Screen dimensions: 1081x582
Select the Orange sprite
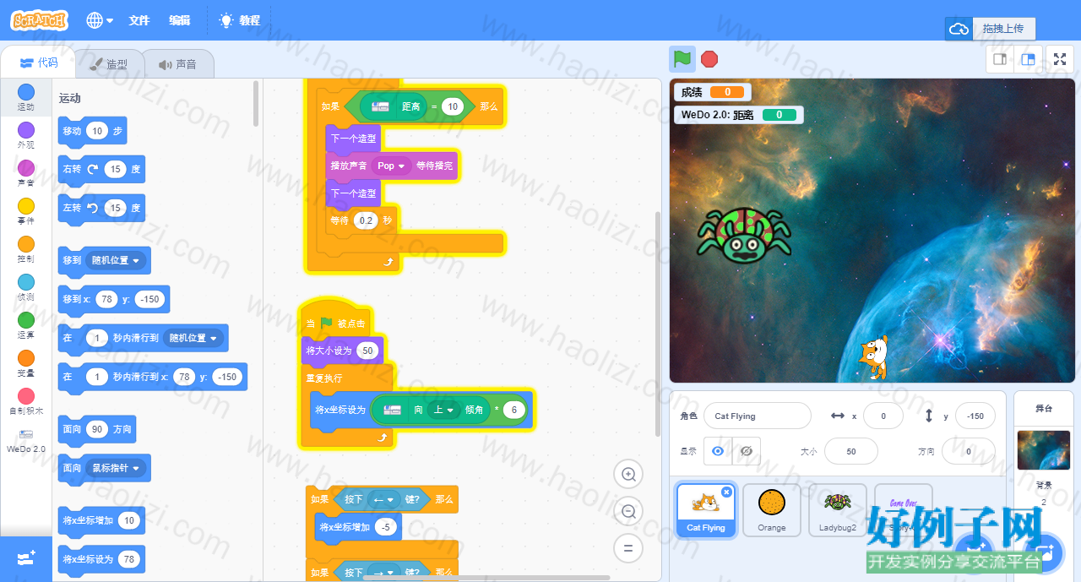[771, 510]
